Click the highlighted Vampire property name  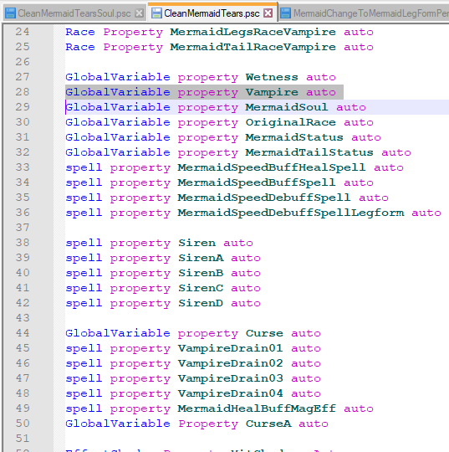point(272,92)
